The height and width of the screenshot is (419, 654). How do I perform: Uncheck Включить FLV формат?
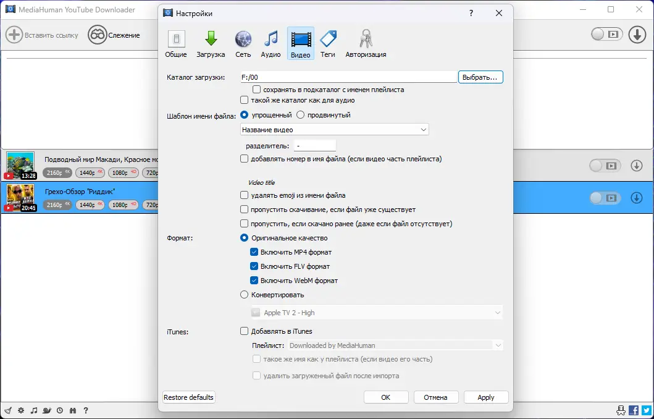[x=254, y=266]
